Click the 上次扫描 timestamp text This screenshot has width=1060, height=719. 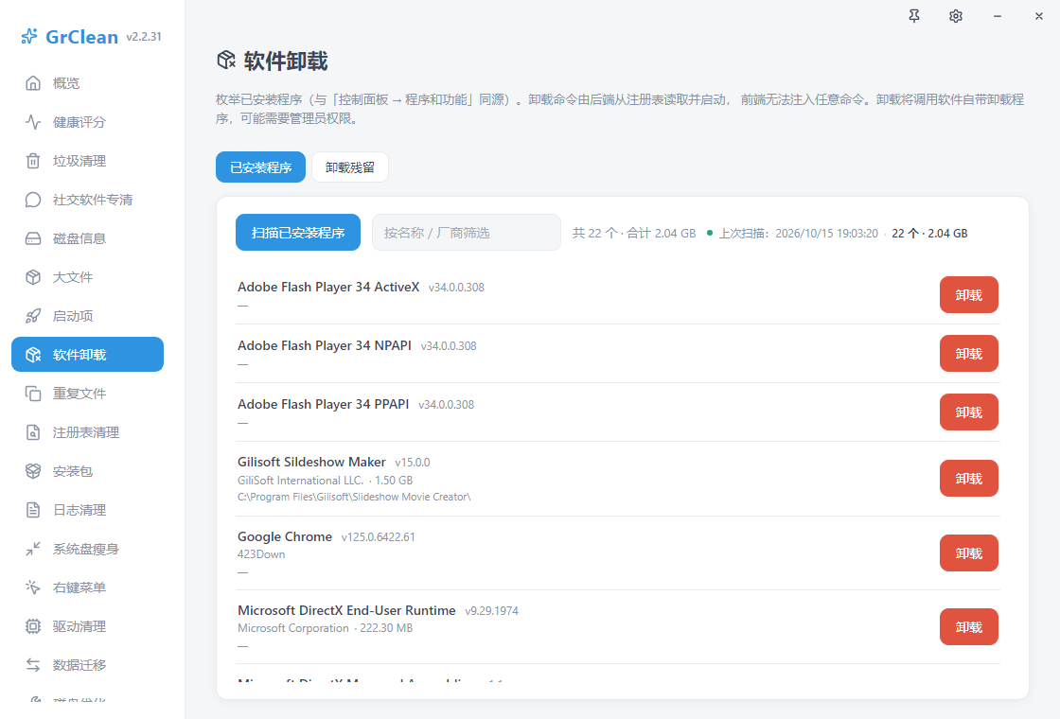tap(799, 233)
